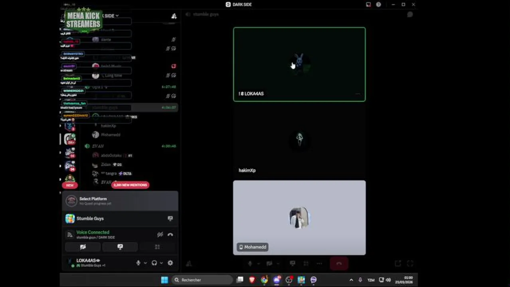Open server icon with 2K+ badge
This screenshot has width=510, height=287.
click(70, 139)
